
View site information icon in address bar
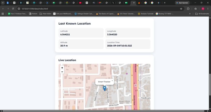[x=19, y=9]
